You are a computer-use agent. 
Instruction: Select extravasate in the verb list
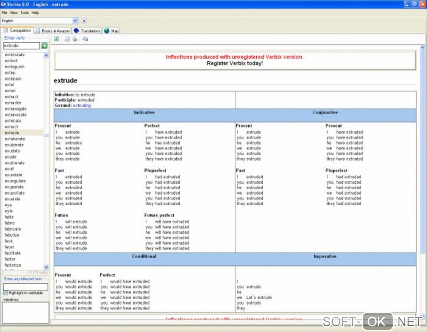tap(15, 115)
